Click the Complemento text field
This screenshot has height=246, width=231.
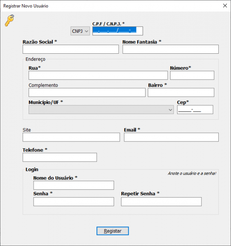tap(87, 92)
